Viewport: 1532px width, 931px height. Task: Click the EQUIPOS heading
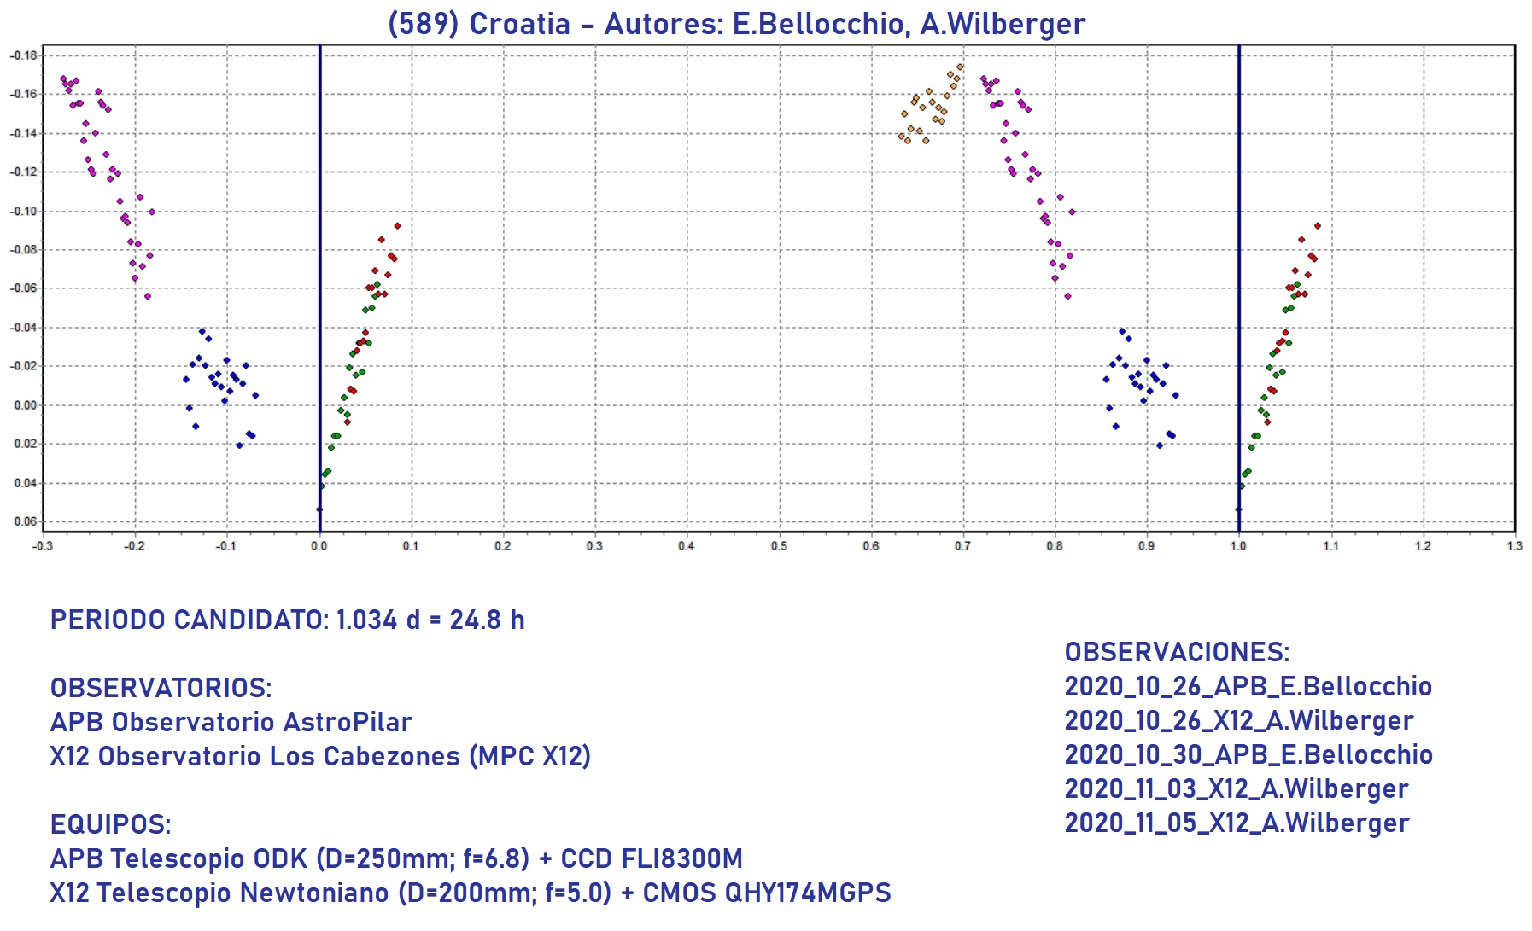tap(110, 824)
